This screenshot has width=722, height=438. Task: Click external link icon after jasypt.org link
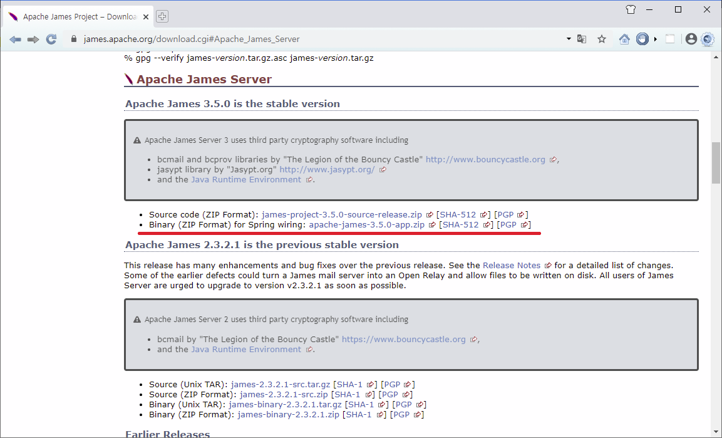click(383, 170)
